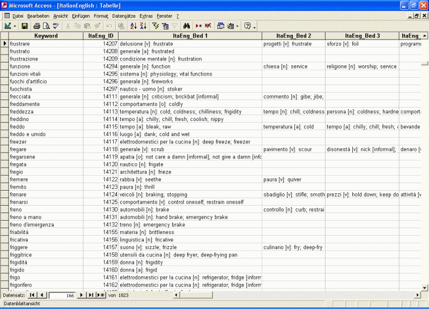Open the Einfügen menu
Viewport: 429px width, 309px height.
tap(81, 16)
